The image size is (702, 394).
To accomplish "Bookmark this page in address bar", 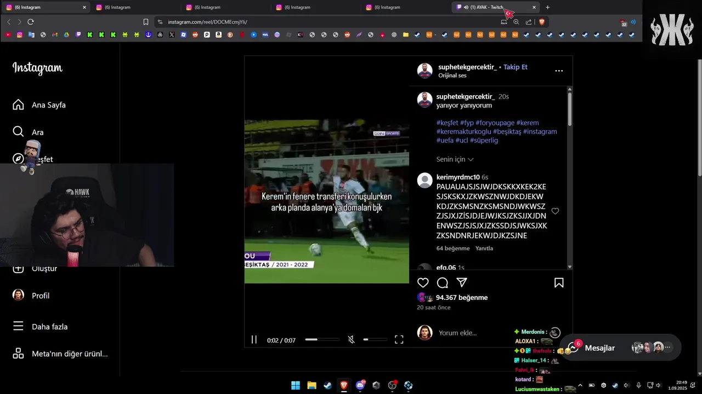I will coord(146,22).
